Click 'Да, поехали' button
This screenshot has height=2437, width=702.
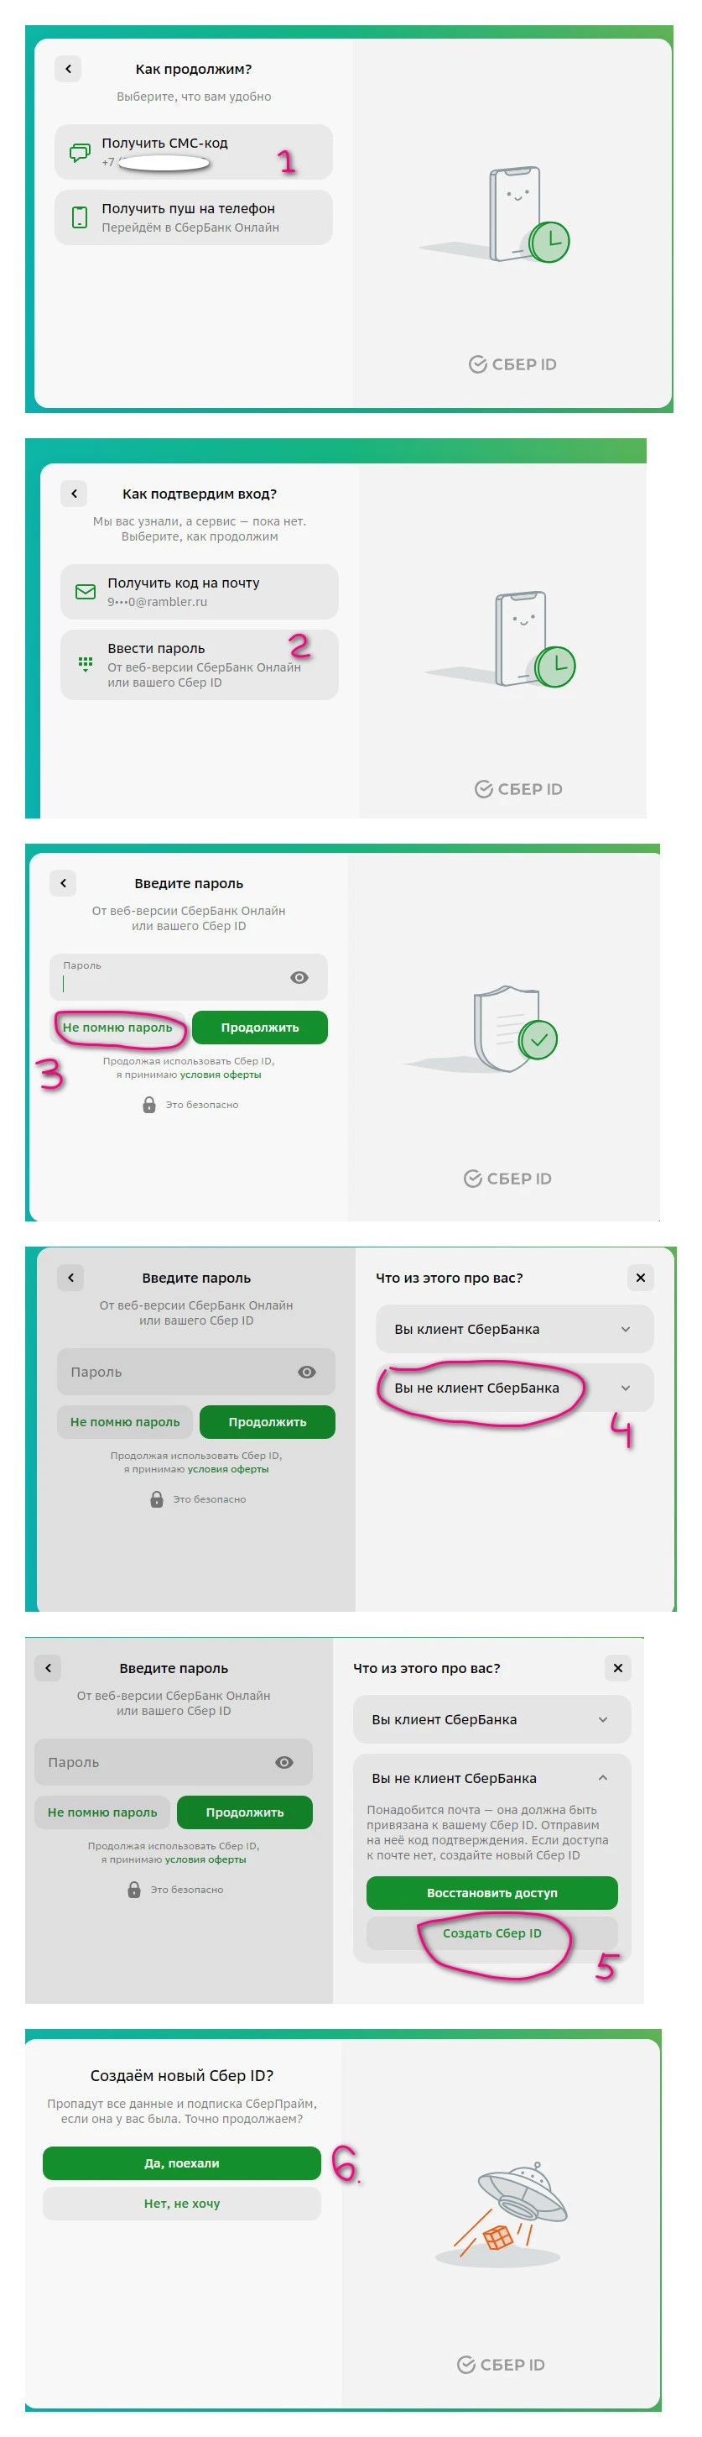tap(181, 2163)
